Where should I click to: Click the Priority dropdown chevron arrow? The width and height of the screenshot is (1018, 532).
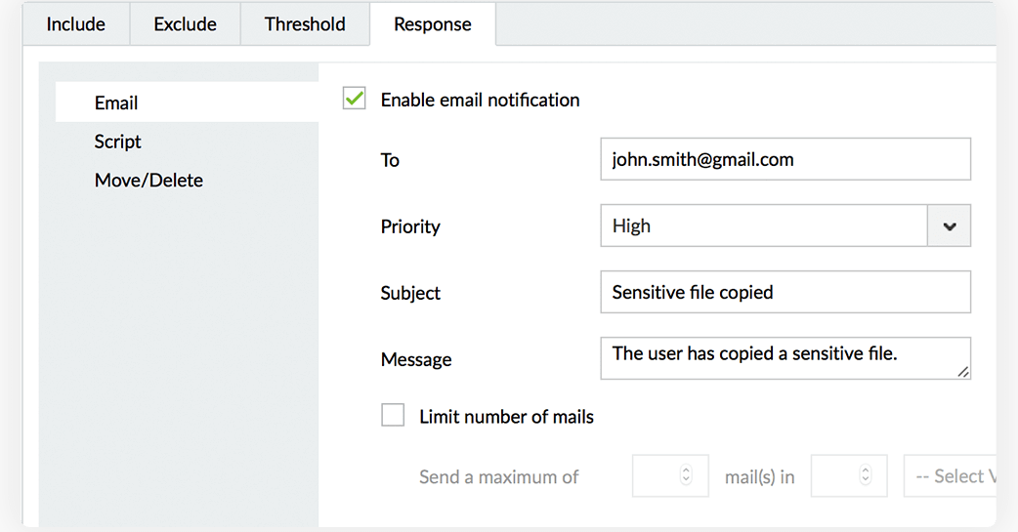point(949,226)
